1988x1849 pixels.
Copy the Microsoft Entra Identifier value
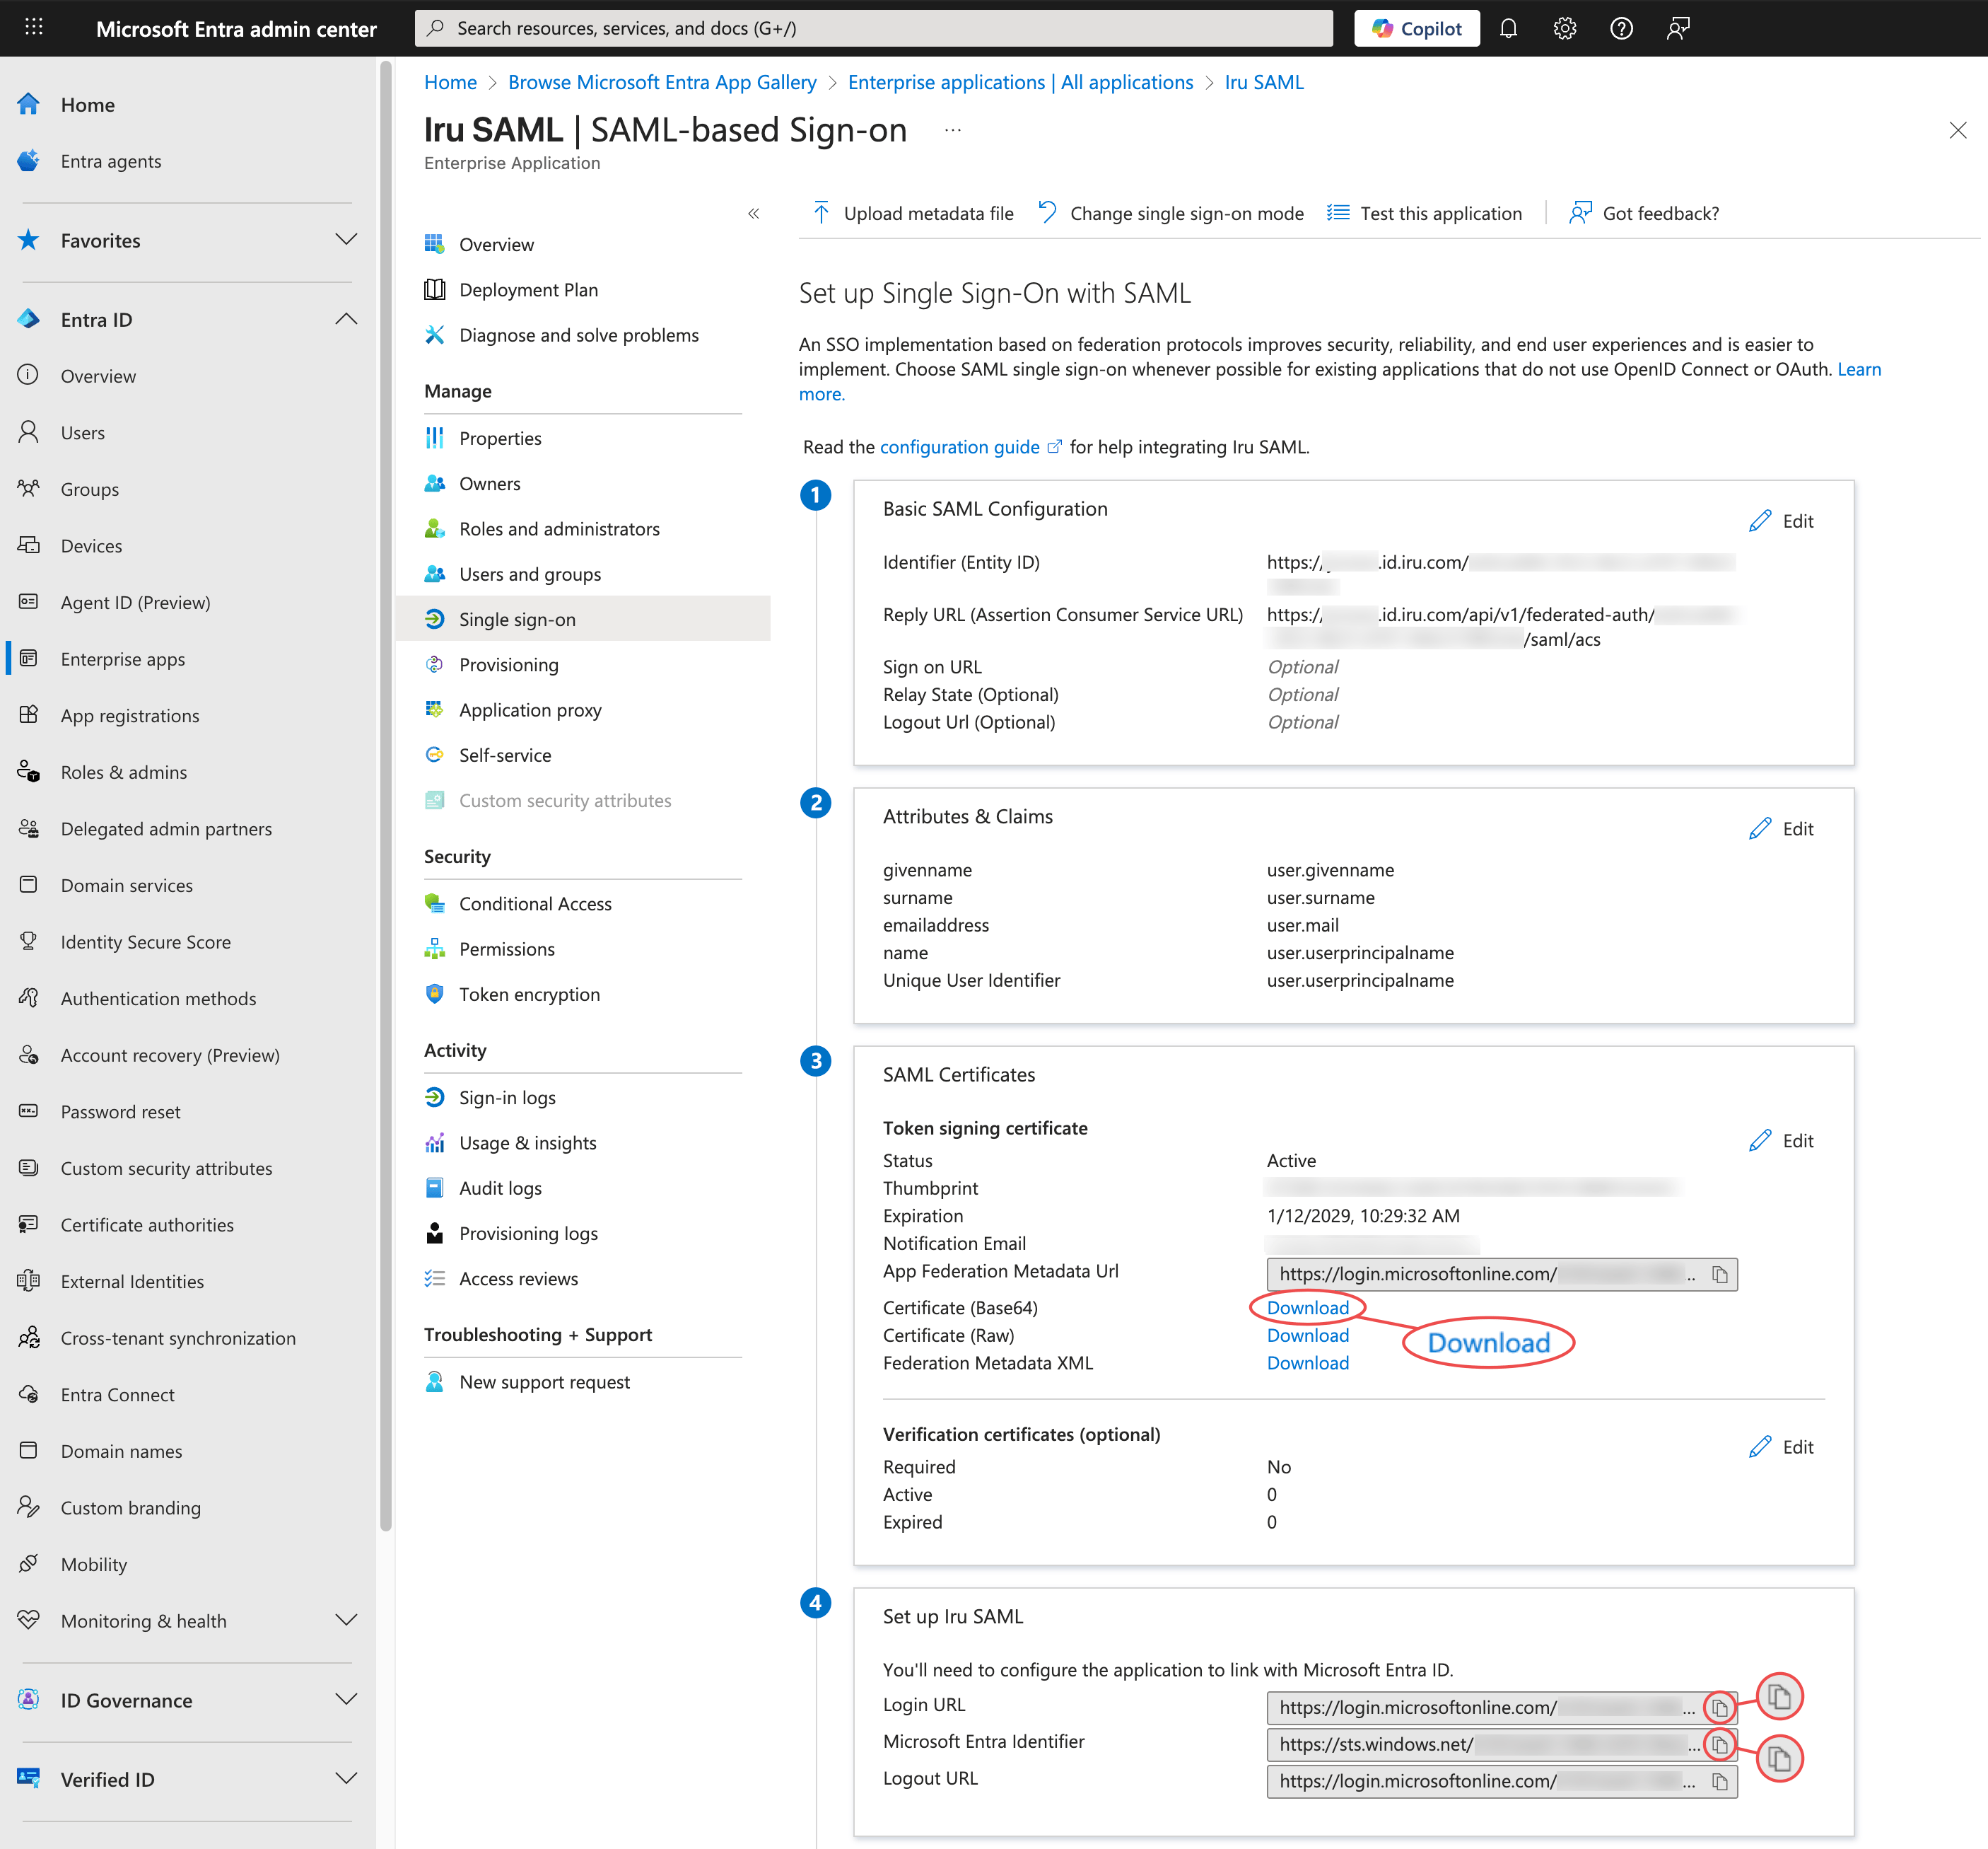tap(1719, 1744)
